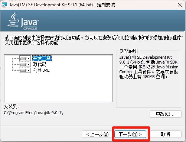
Task: Select the 开发工具 tree item
Action: [x=42, y=58]
